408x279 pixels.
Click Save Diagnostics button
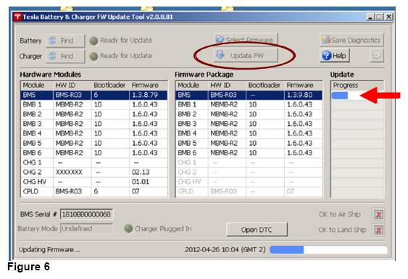pyautogui.click(x=351, y=40)
